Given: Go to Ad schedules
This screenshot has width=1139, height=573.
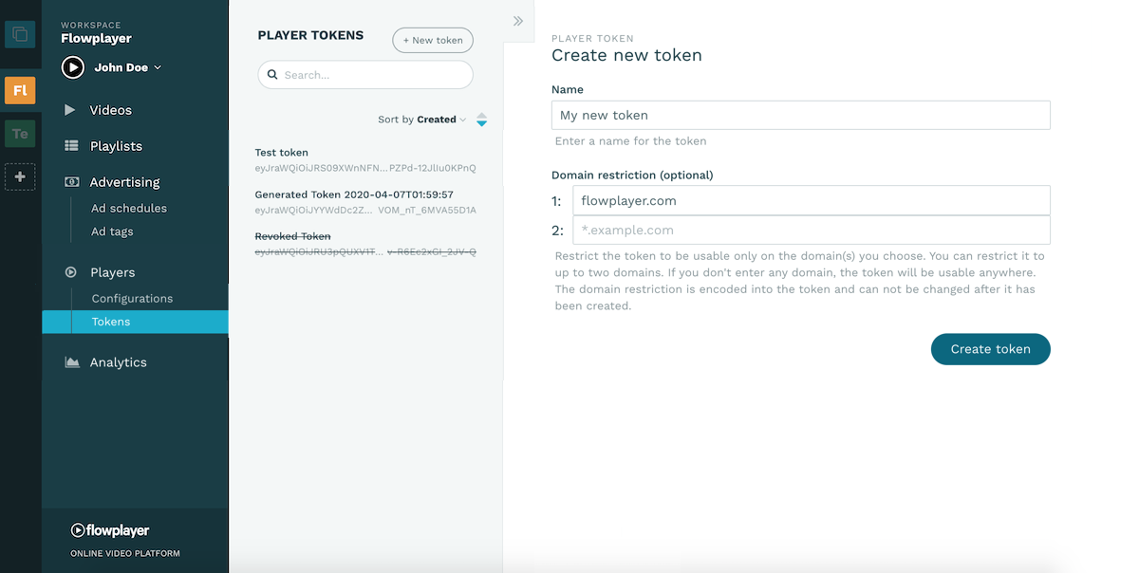Looking at the screenshot, I should [129, 208].
